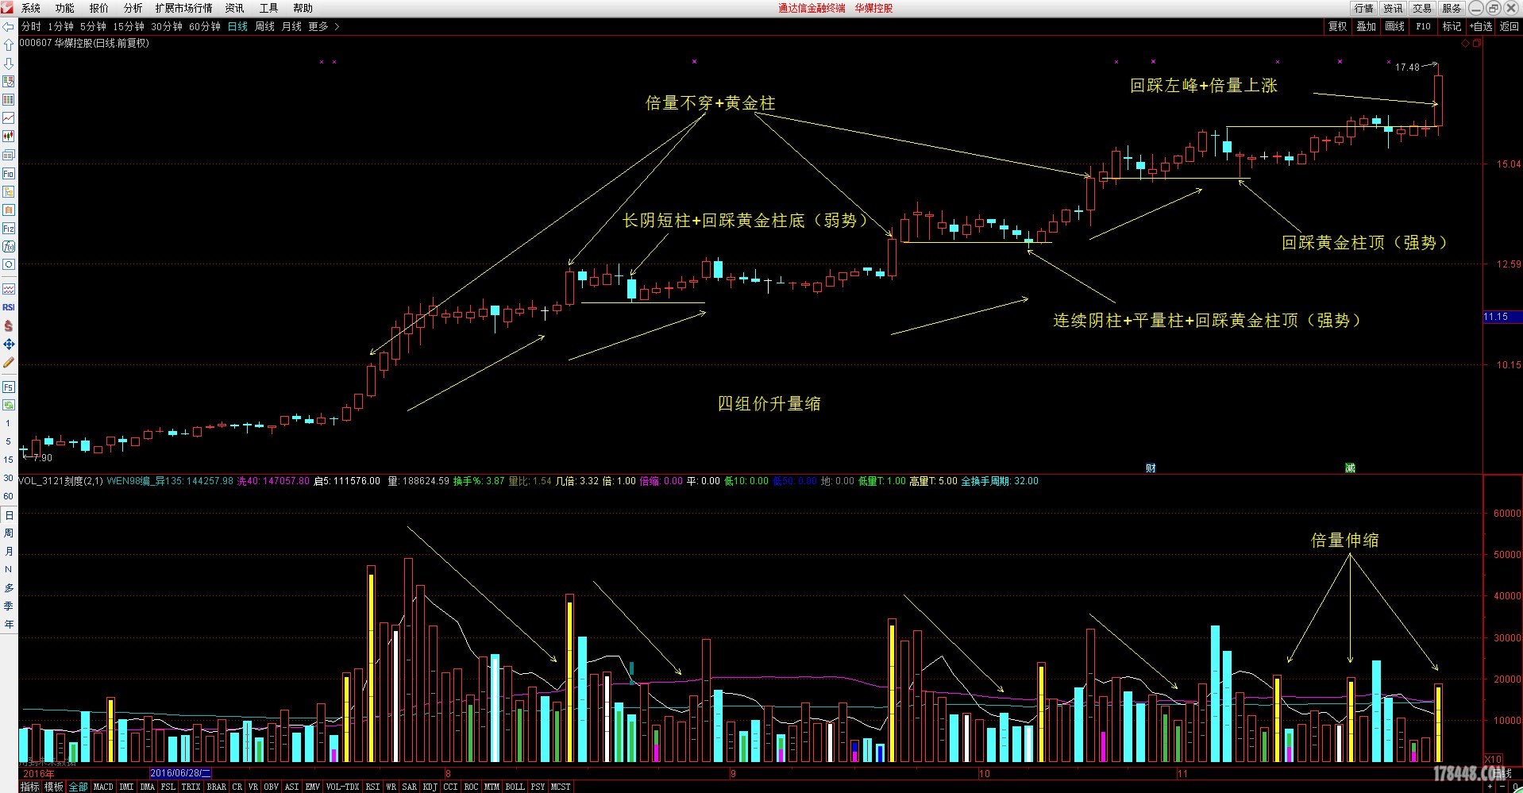Click the F10 company info icon in sidebar
Viewport: 1523px width, 793px height.
[9, 174]
